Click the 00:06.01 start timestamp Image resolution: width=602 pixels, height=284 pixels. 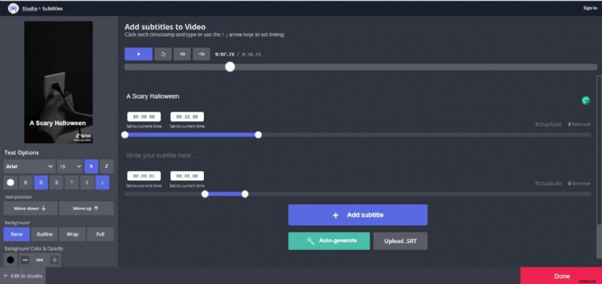[144, 176]
